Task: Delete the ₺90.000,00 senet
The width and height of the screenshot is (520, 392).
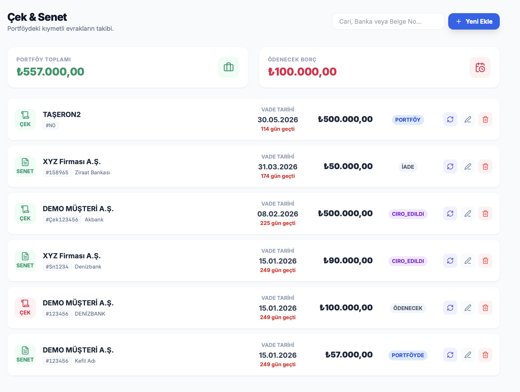Action: pos(485,261)
